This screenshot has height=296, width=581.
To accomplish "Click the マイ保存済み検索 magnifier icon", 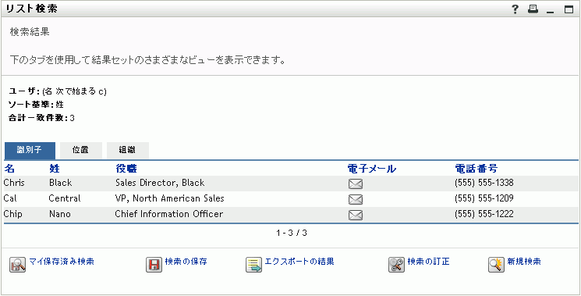I will pos(17,265).
